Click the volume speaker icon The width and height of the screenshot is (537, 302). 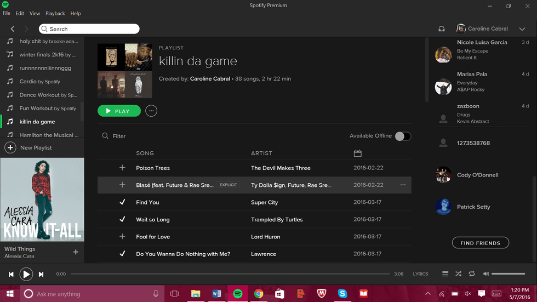[x=484, y=273]
